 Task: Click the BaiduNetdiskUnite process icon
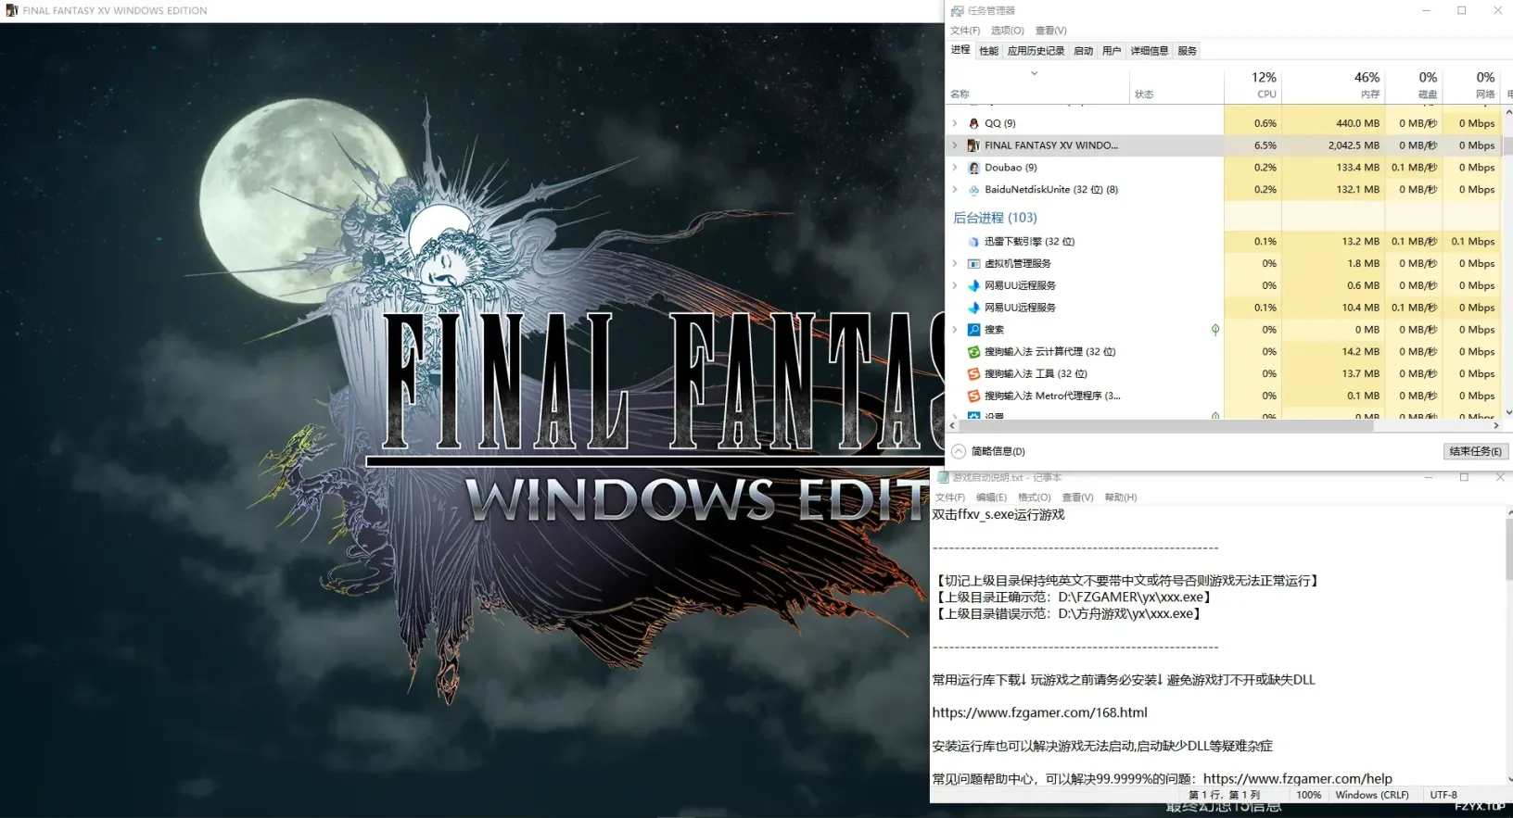973,190
